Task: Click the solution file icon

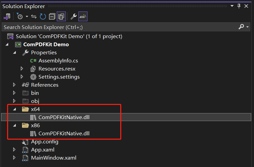Action: tap(10, 36)
